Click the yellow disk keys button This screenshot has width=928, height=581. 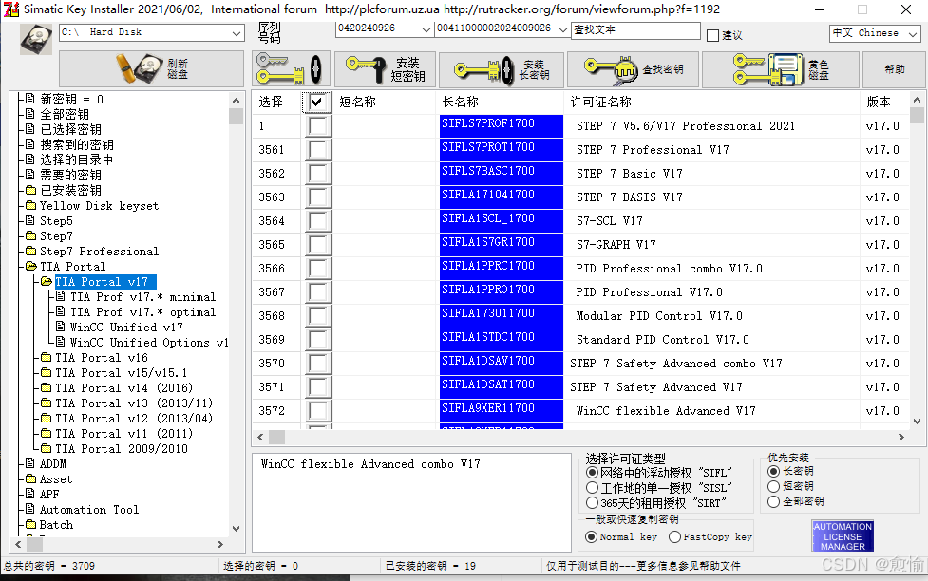pyautogui.click(x=780, y=68)
